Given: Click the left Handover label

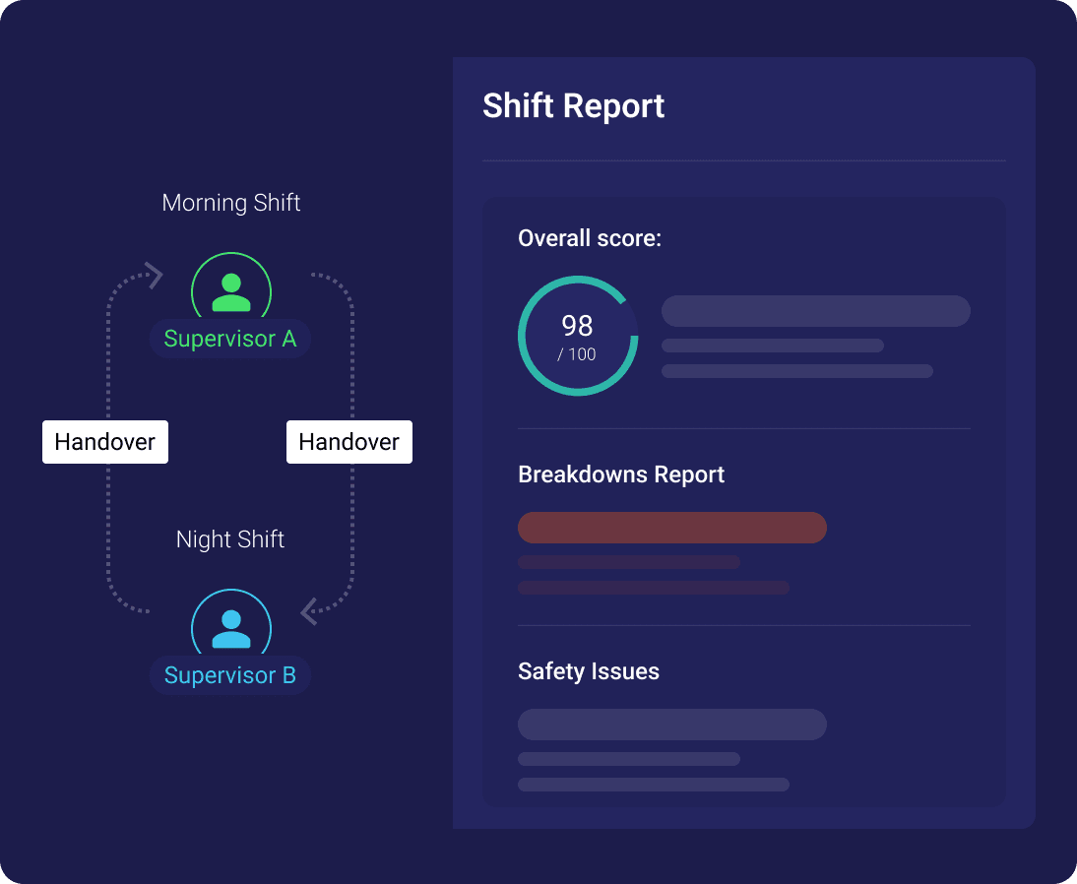Looking at the screenshot, I should [105, 442].
